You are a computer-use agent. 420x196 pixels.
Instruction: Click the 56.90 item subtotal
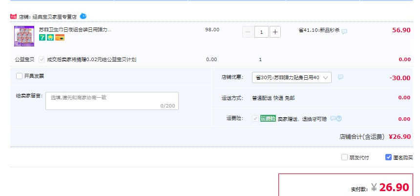(401, 30)
